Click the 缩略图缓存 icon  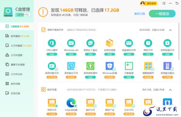coord(148,66)
